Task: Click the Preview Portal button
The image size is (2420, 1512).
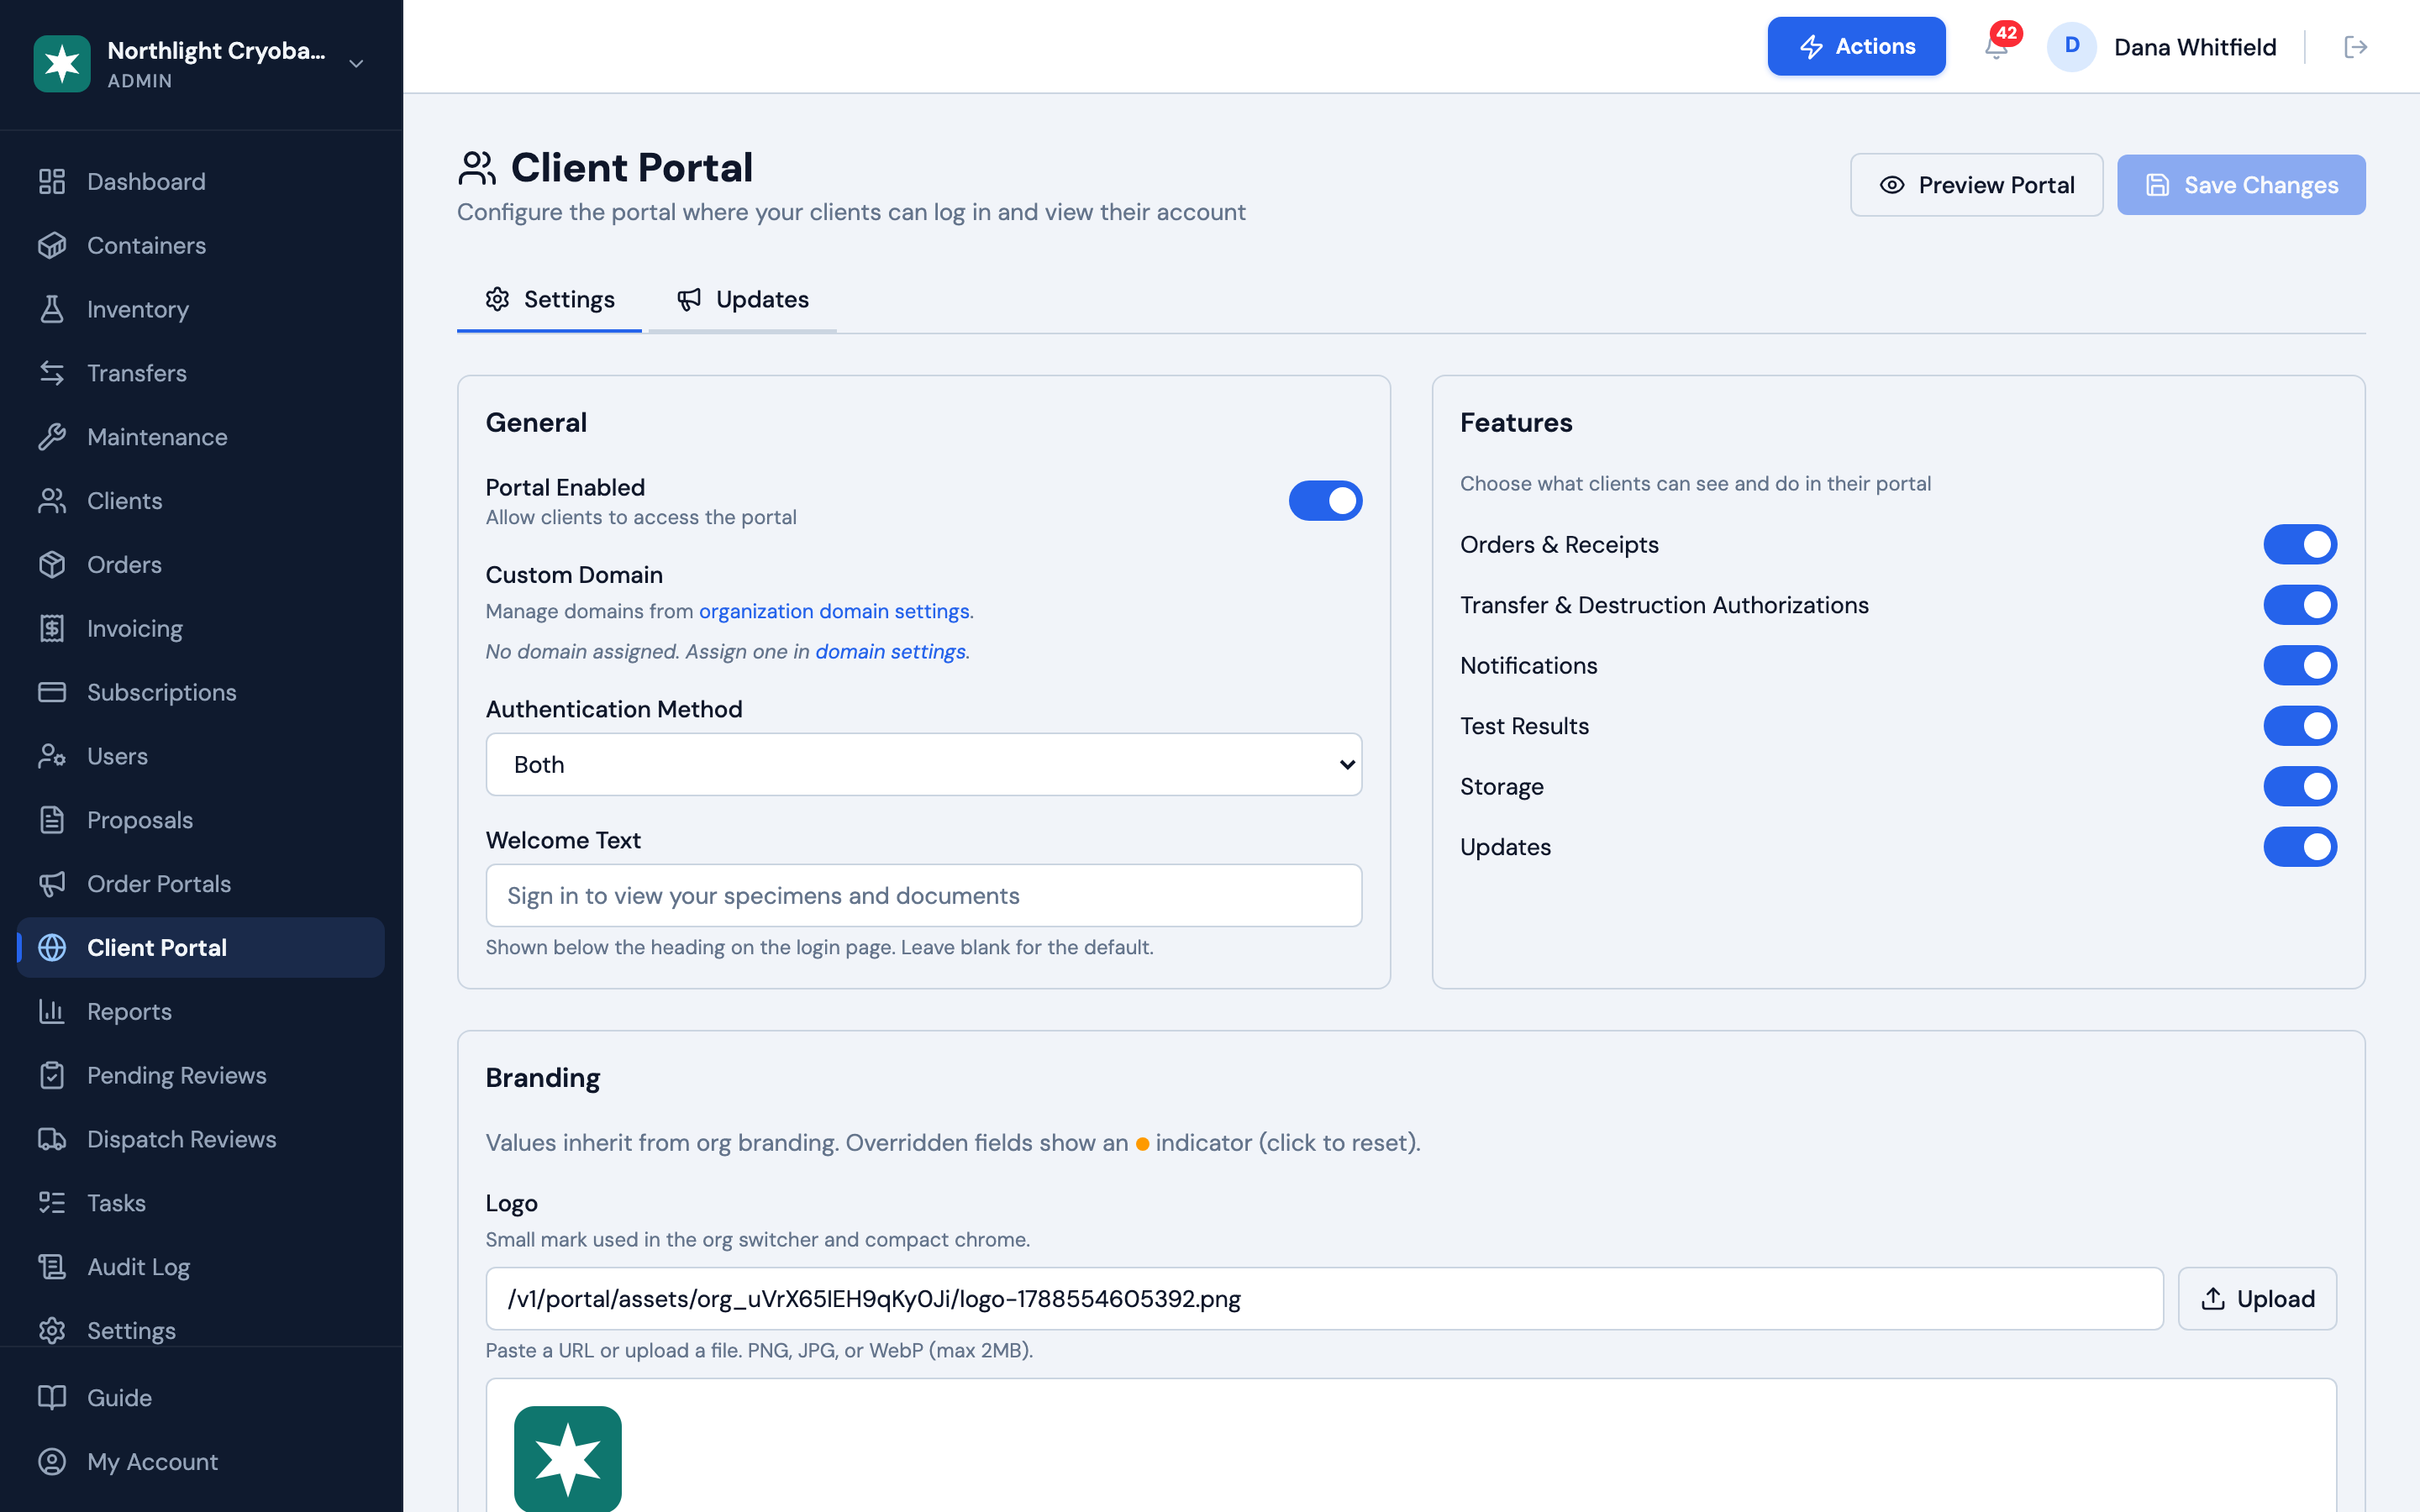Action: pos(1976,185)
